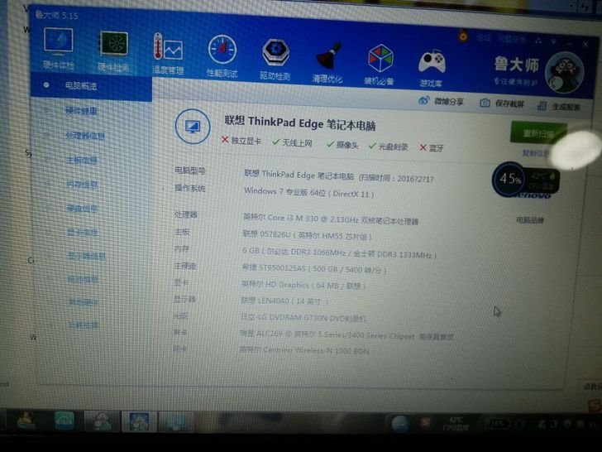Screen dimensions: 602x452
Task: Click network card line Centrino Wireless-N 1000
Action: 304,350
